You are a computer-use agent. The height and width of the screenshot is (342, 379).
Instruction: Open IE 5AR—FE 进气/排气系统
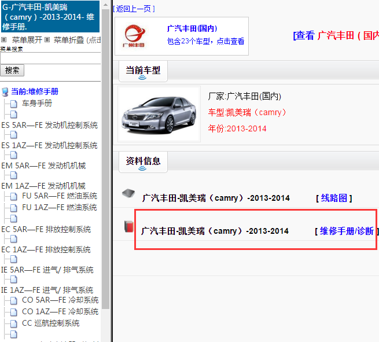(x=47, y=270)
